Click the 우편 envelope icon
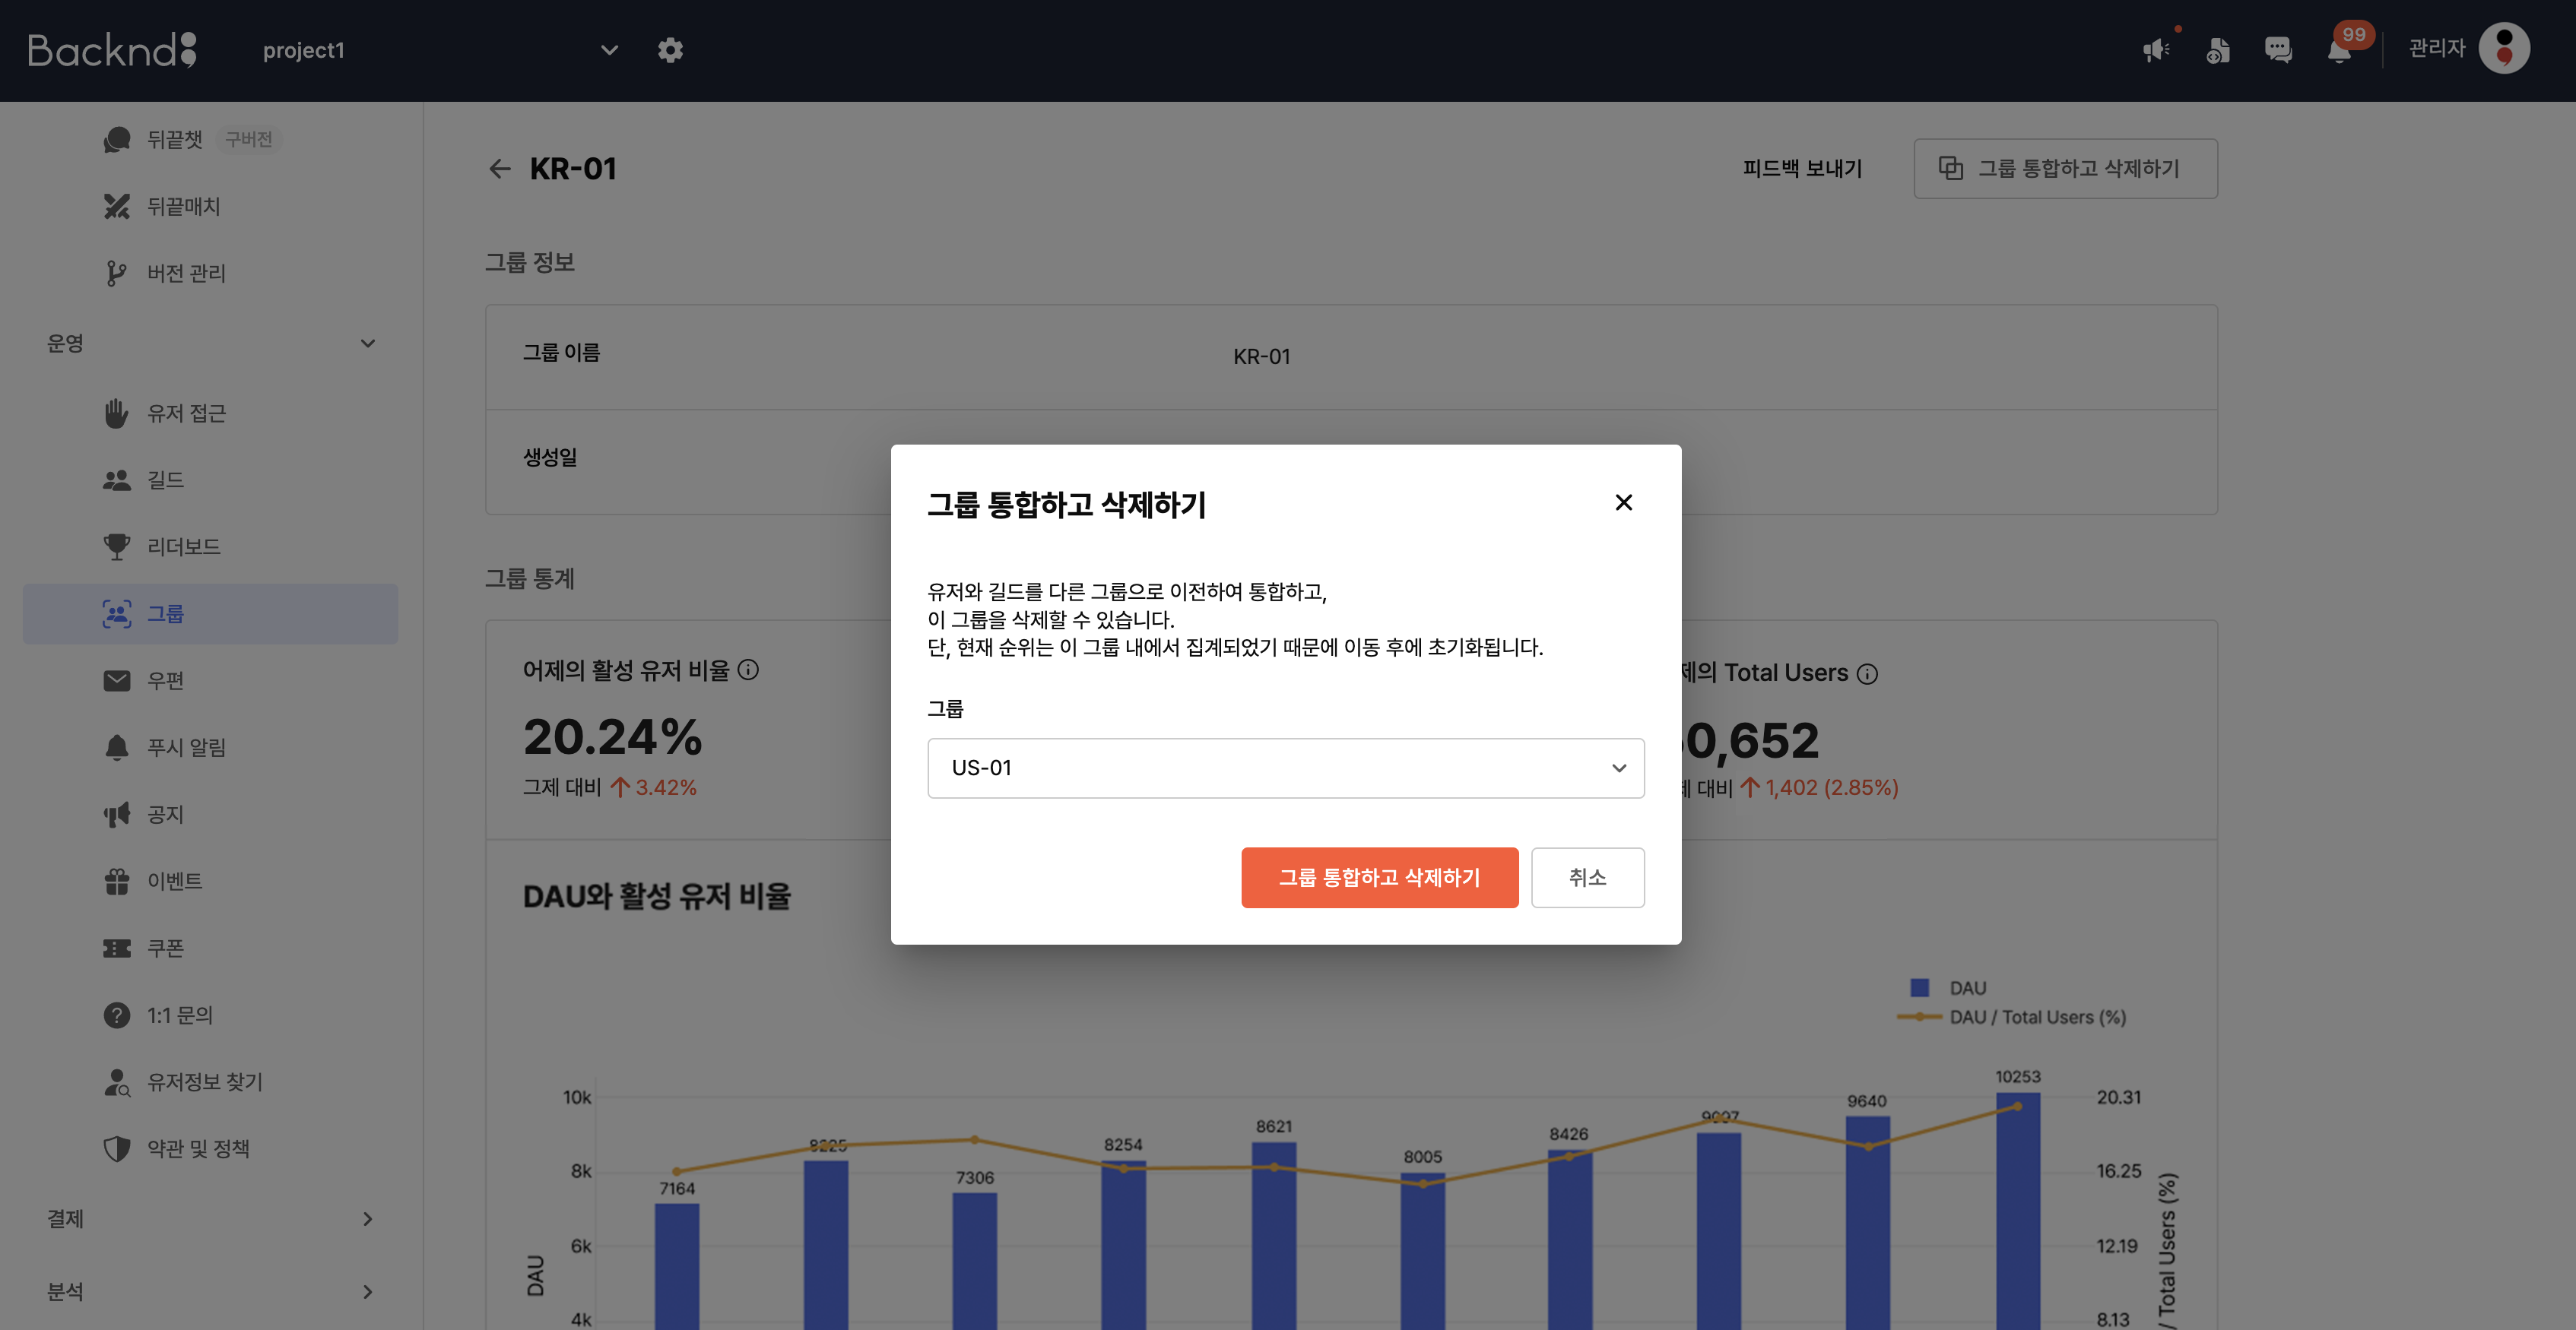 [x=117, y=680]
